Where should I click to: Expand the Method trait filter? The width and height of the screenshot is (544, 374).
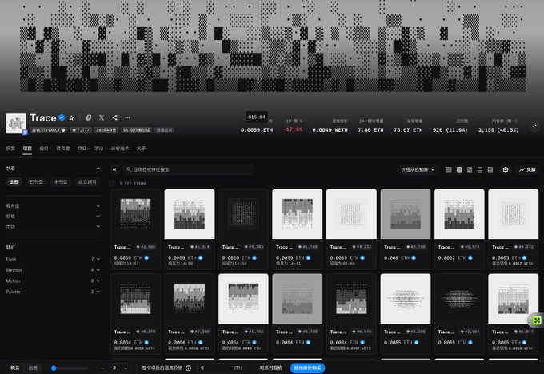[53, 270]
